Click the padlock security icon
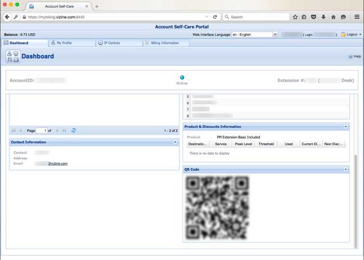This screenshot has width=364, height=260. tap(24, 17)
